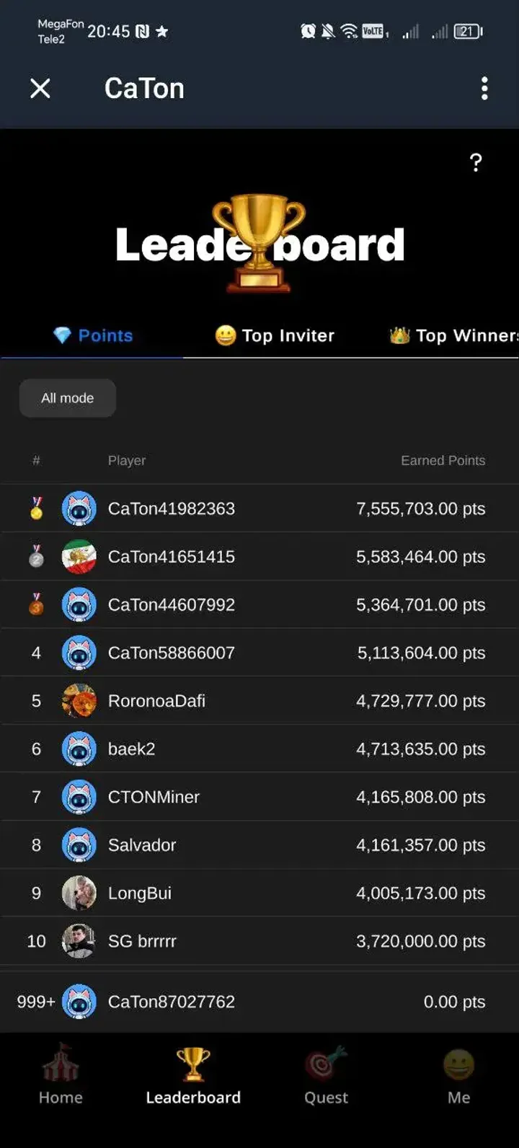Tap the diamond icon on the Points tab
The height and width of the screenshot is (1148, 519).
(65, 335)
